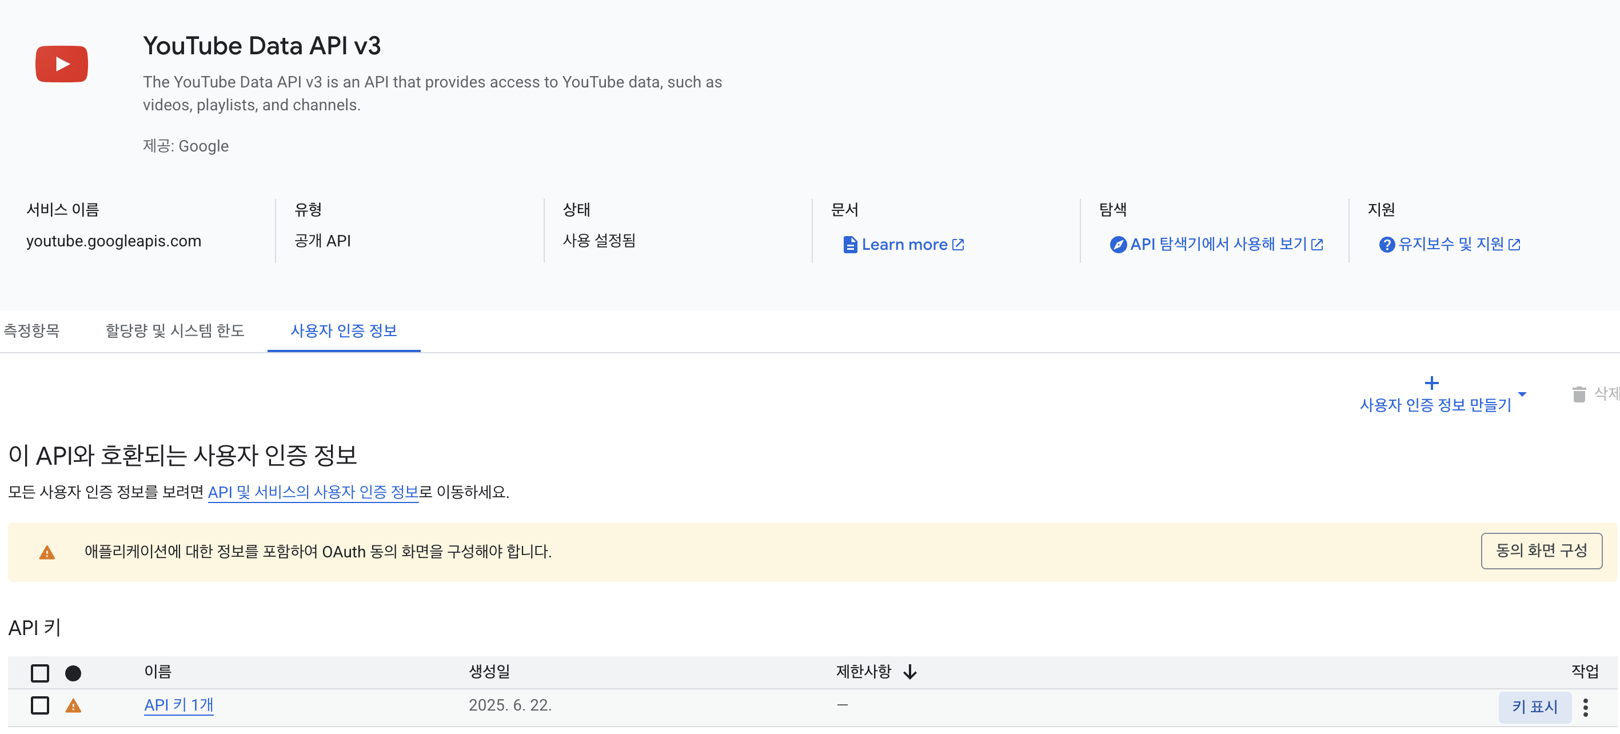The height and width of the screenshot is (734, 1620).
Task: Click the orange warning triangle in the OAuth banner
Action: point(47,553)
